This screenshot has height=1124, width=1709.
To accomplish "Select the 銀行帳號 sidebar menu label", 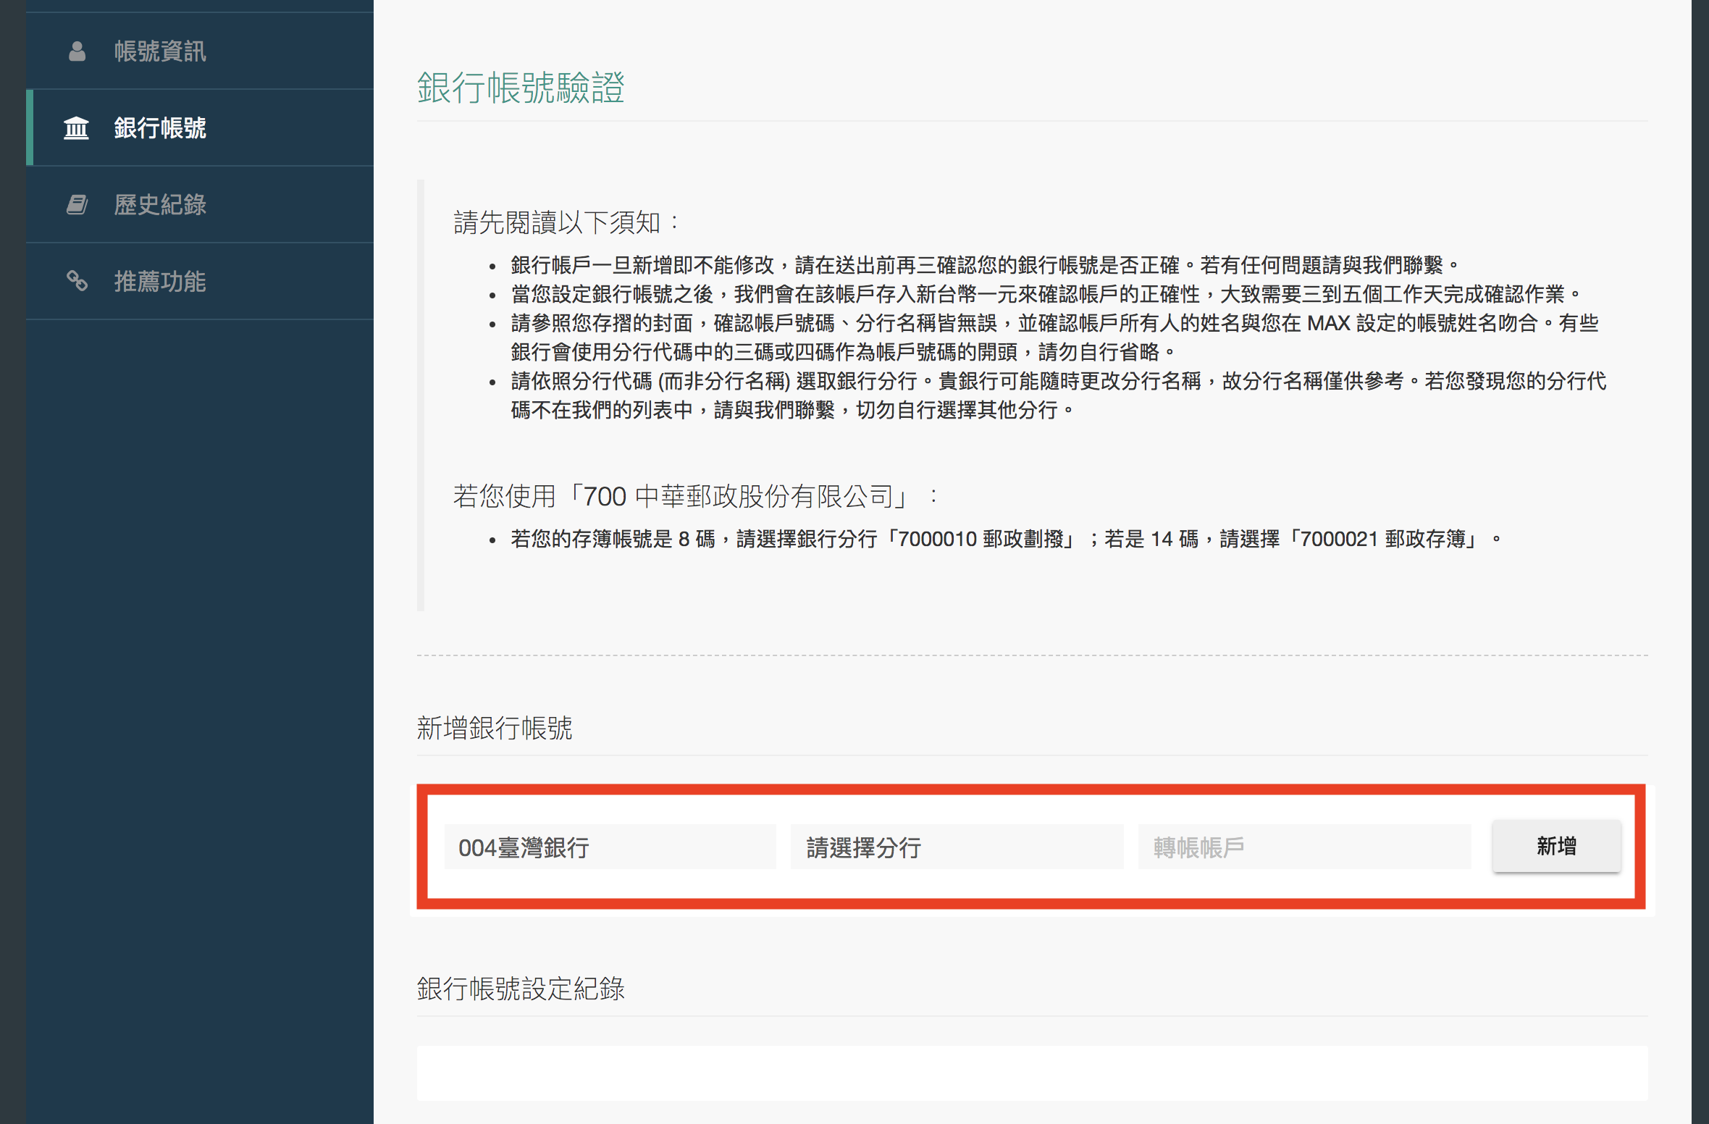I will (x=160, y=128).
